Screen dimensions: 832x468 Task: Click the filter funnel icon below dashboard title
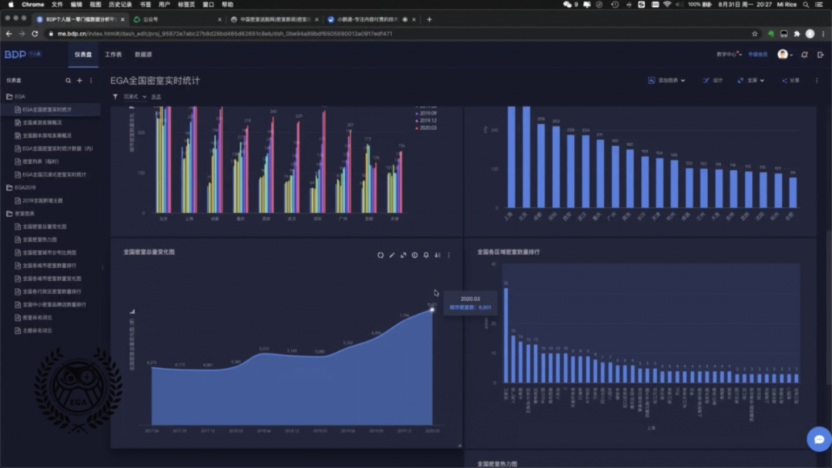click(116, 97)
